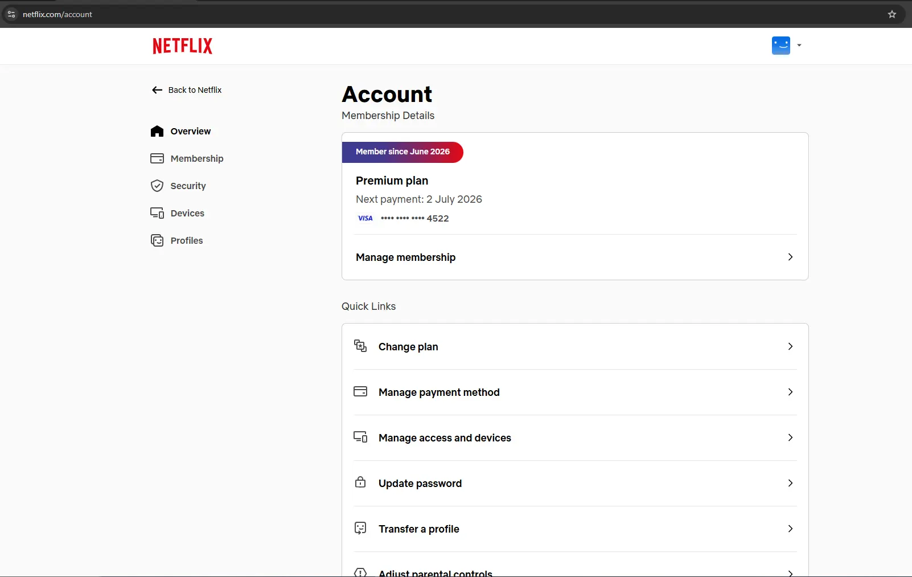Click the Account page heading
This screenshot has height=577, width=912.
387,94
